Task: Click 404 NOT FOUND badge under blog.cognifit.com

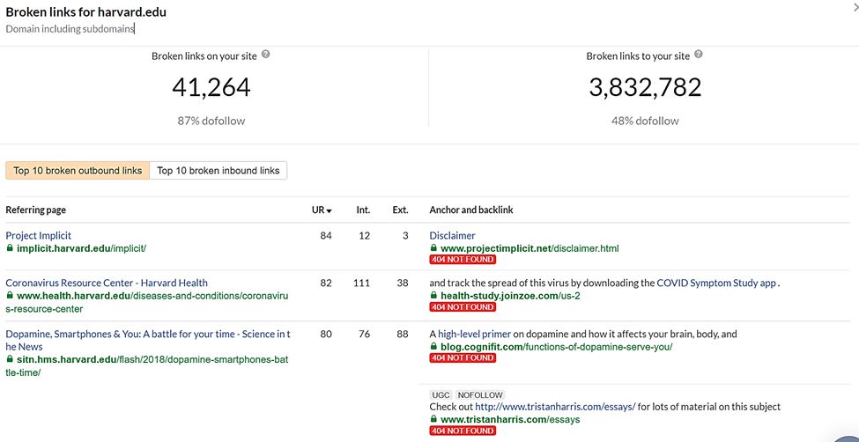Action: [463, 357]
